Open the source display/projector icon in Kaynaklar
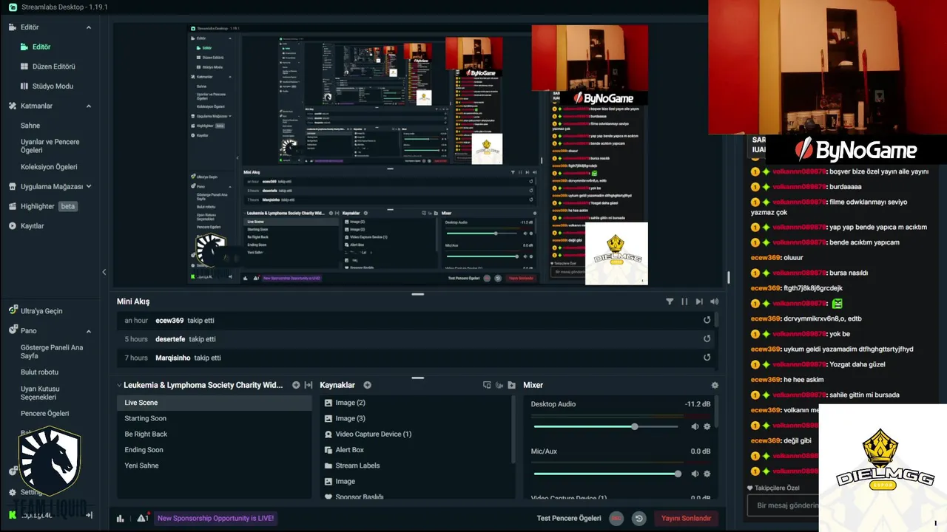The image size is (947, 532). coord(487,385)
